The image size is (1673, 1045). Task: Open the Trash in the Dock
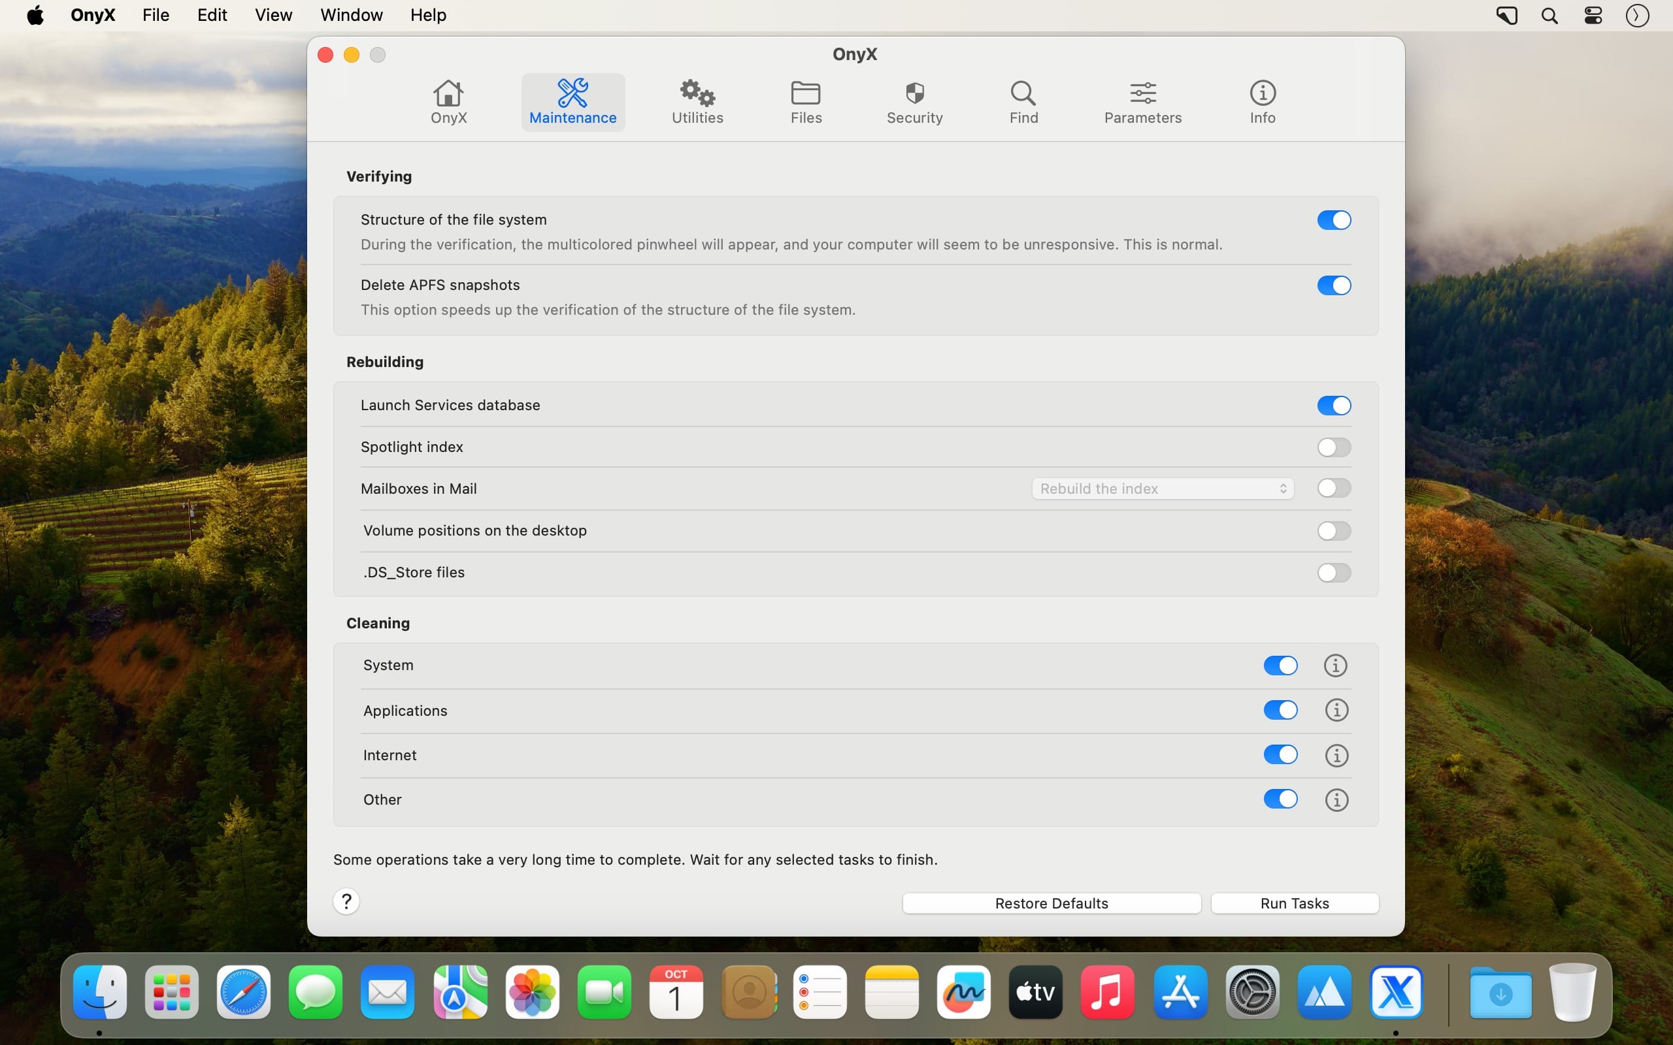point(1573,993)
